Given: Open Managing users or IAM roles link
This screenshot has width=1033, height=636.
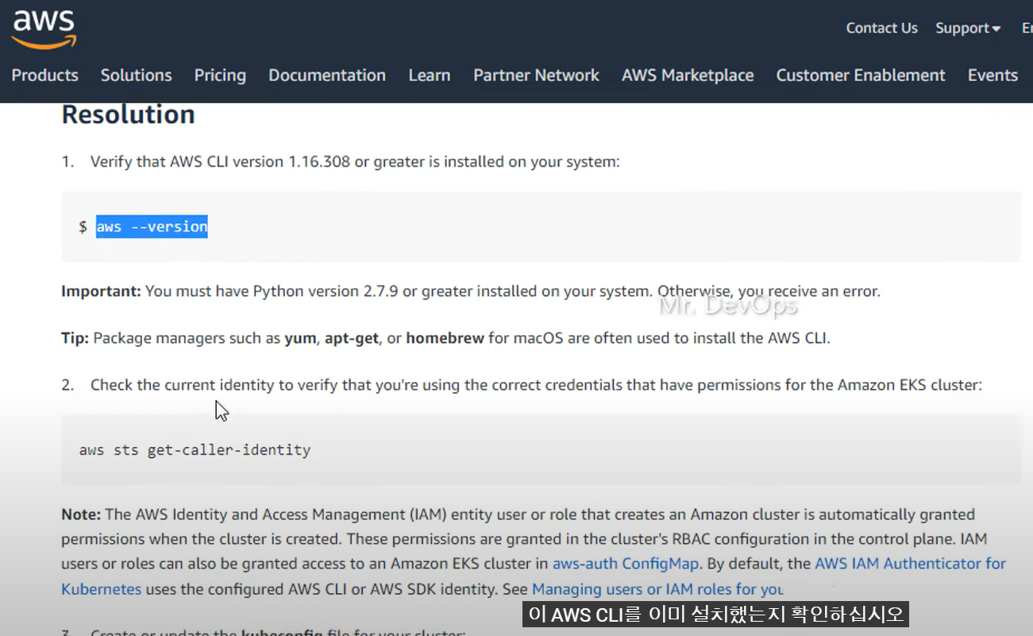Looking at the screenshot, I should 657,589.
